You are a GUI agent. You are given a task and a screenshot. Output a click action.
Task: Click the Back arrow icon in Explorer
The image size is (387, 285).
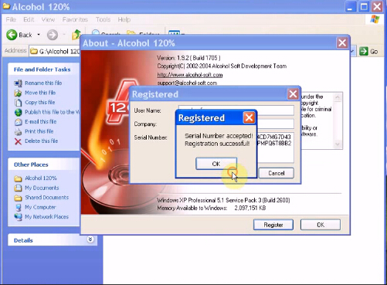(x=12, y=35)
